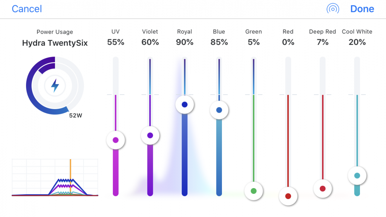This screenshot has height=217, width=386.
Task: Tap the wireless broadcast icon
Action: [x=333, y=9]
